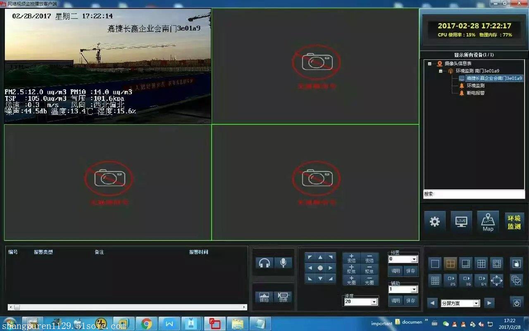Choose the 36-screen layout
The height and width of the screenshot is (331, 529).
pyautogui.click(x=466, y=281)
